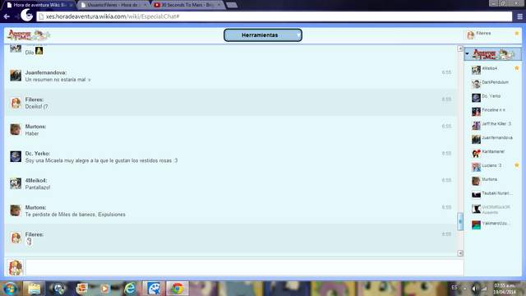Click the browser address bar
Image resolution: width=526 pixels, height=296 pixels.
(x=274, y=16)
